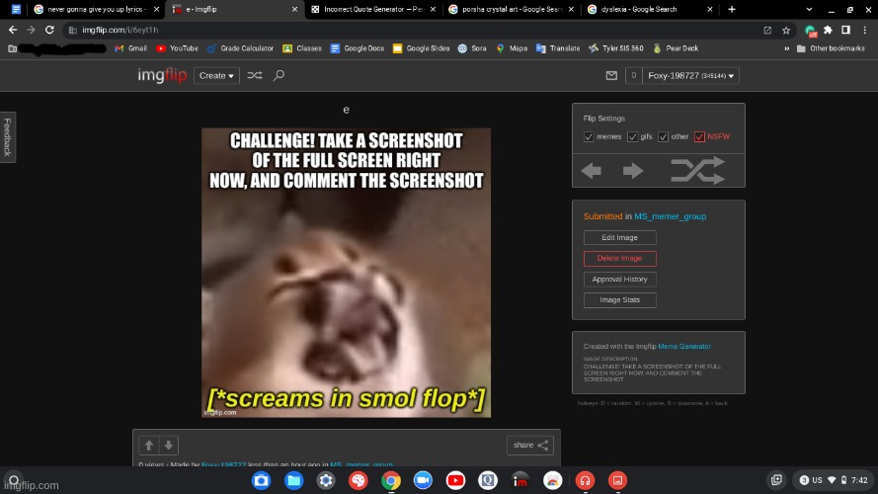Toggle the memes checkbox
This screenshot has height=494, width=878.
(x=589, y=136)
